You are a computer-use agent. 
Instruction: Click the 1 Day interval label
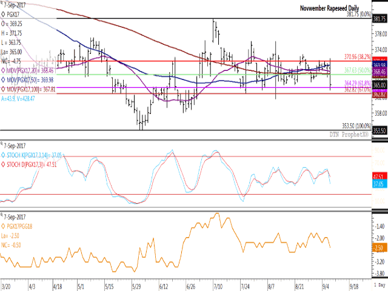click(380, 286)
